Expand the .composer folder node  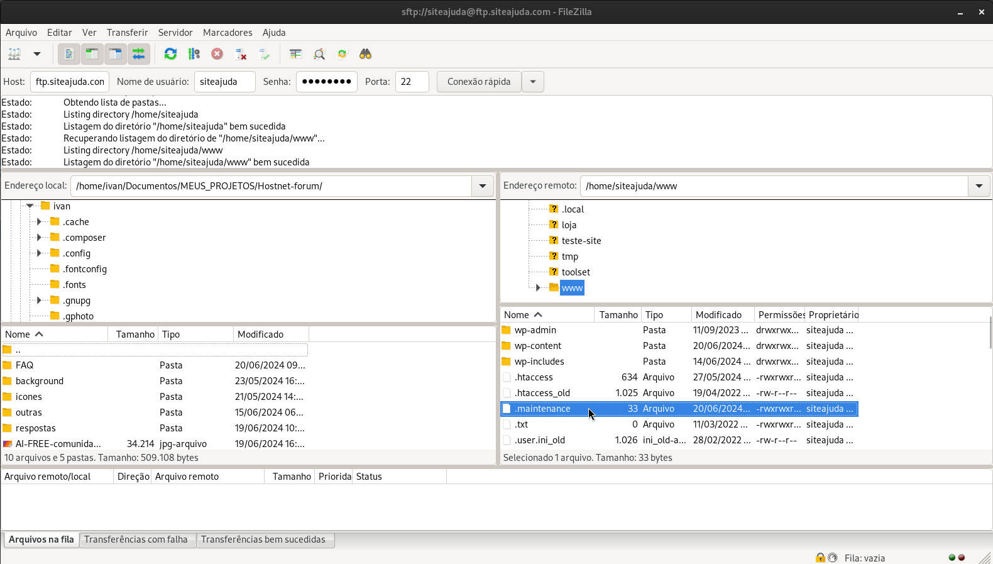39,237
